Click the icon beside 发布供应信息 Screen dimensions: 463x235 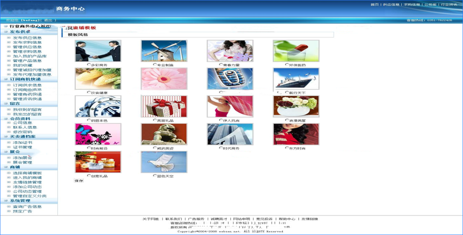[x=9, y=38]
